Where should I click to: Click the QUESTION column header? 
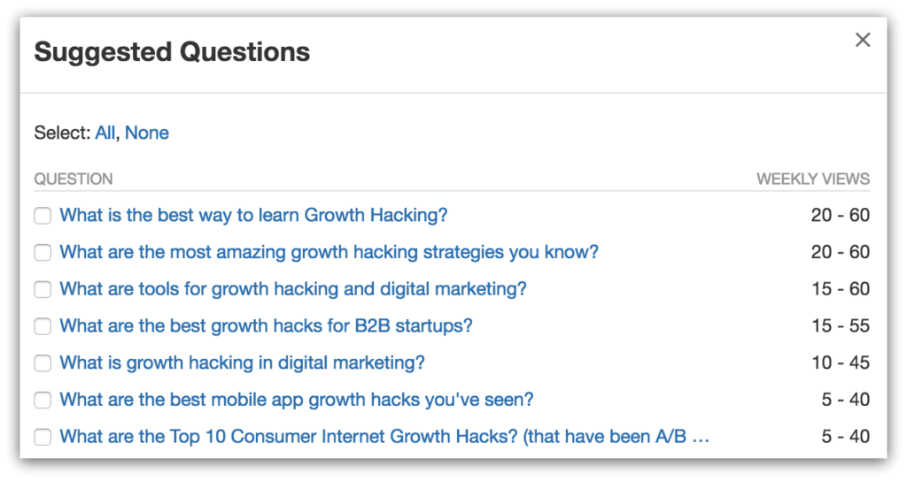pyautogui.click(x=74, y=179)
